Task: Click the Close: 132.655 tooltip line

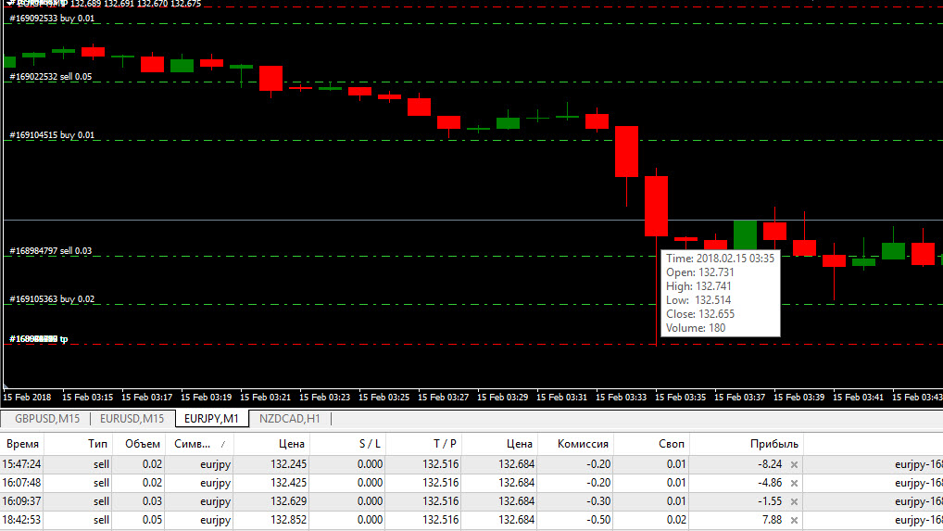Action: pos(700,314)
